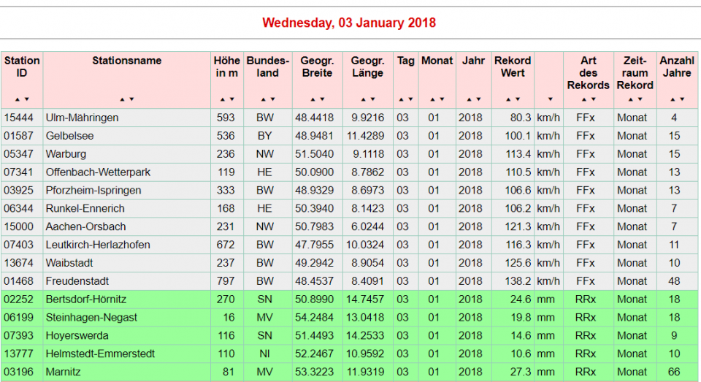Click the Stationsname column header

(x=126, y=61)
